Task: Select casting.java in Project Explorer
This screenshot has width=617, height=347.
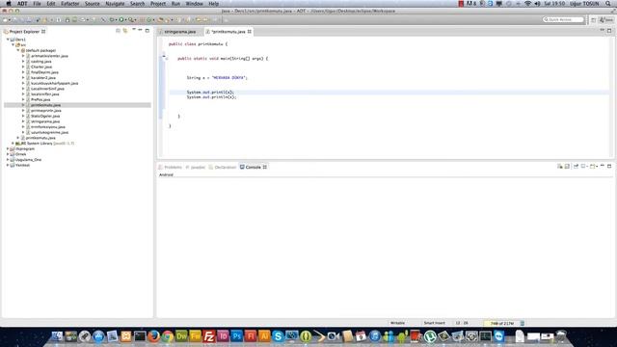Action: click(40, 62)
